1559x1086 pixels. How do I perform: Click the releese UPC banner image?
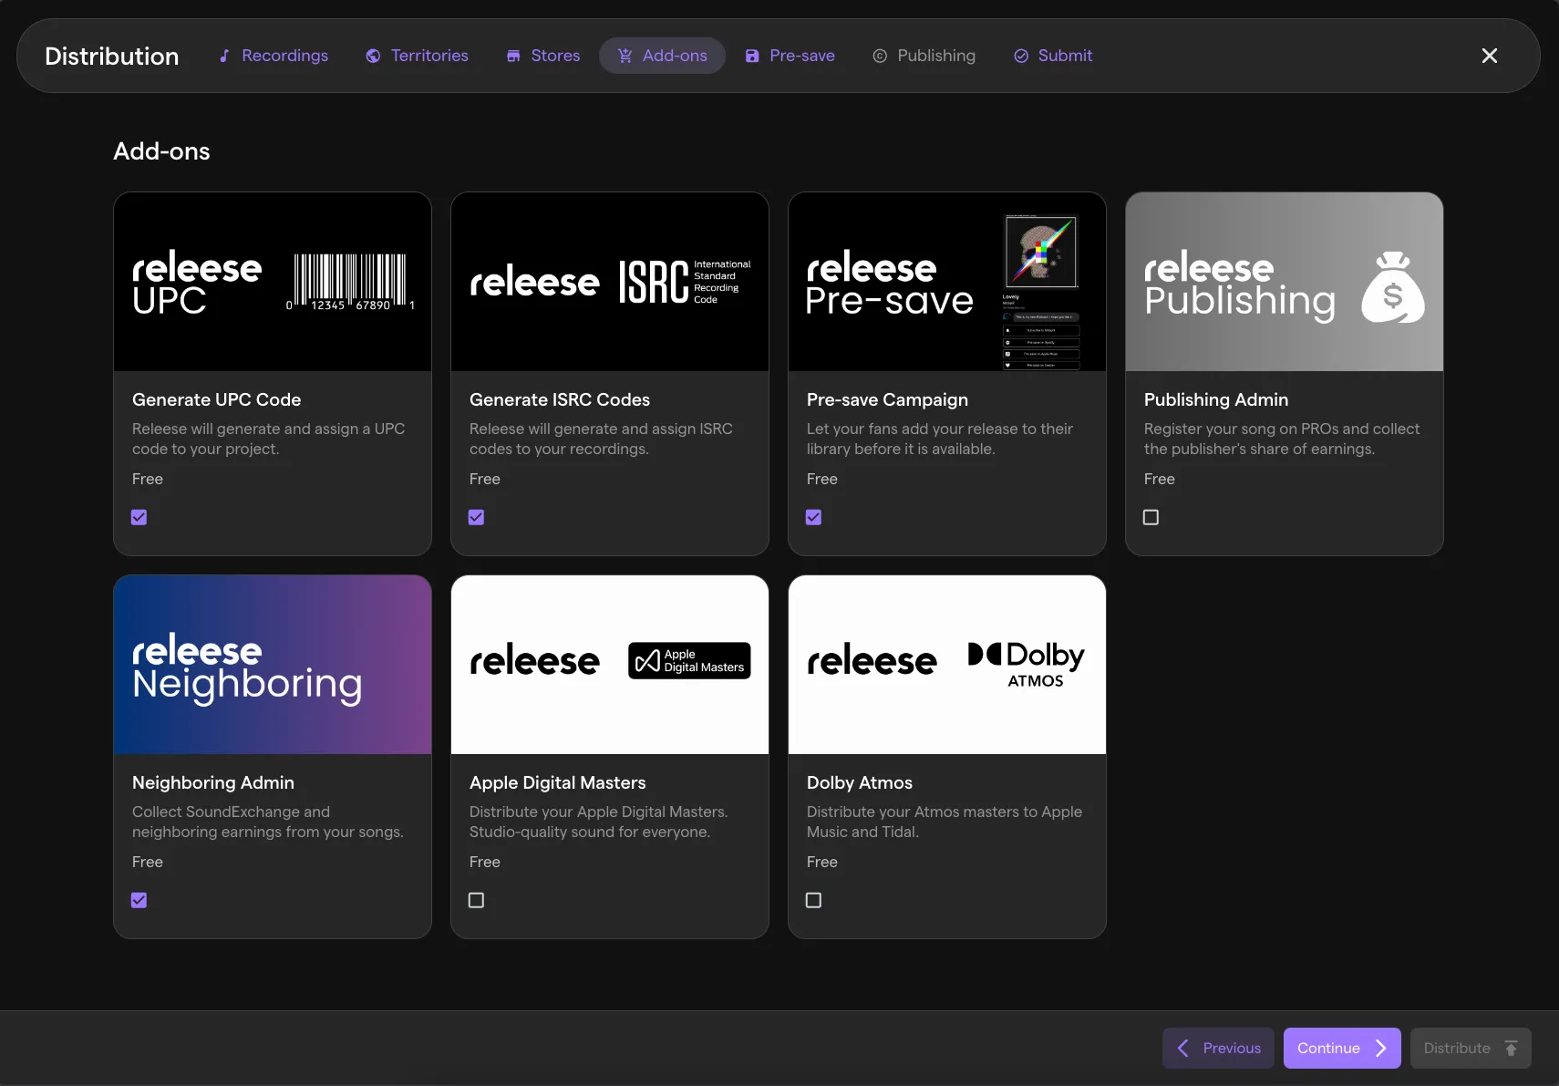273,282
